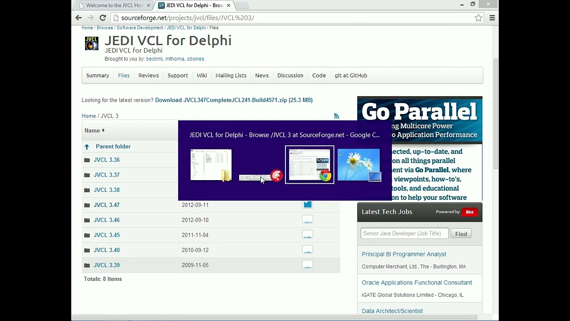Click the browser back arrow

point(78,18)
